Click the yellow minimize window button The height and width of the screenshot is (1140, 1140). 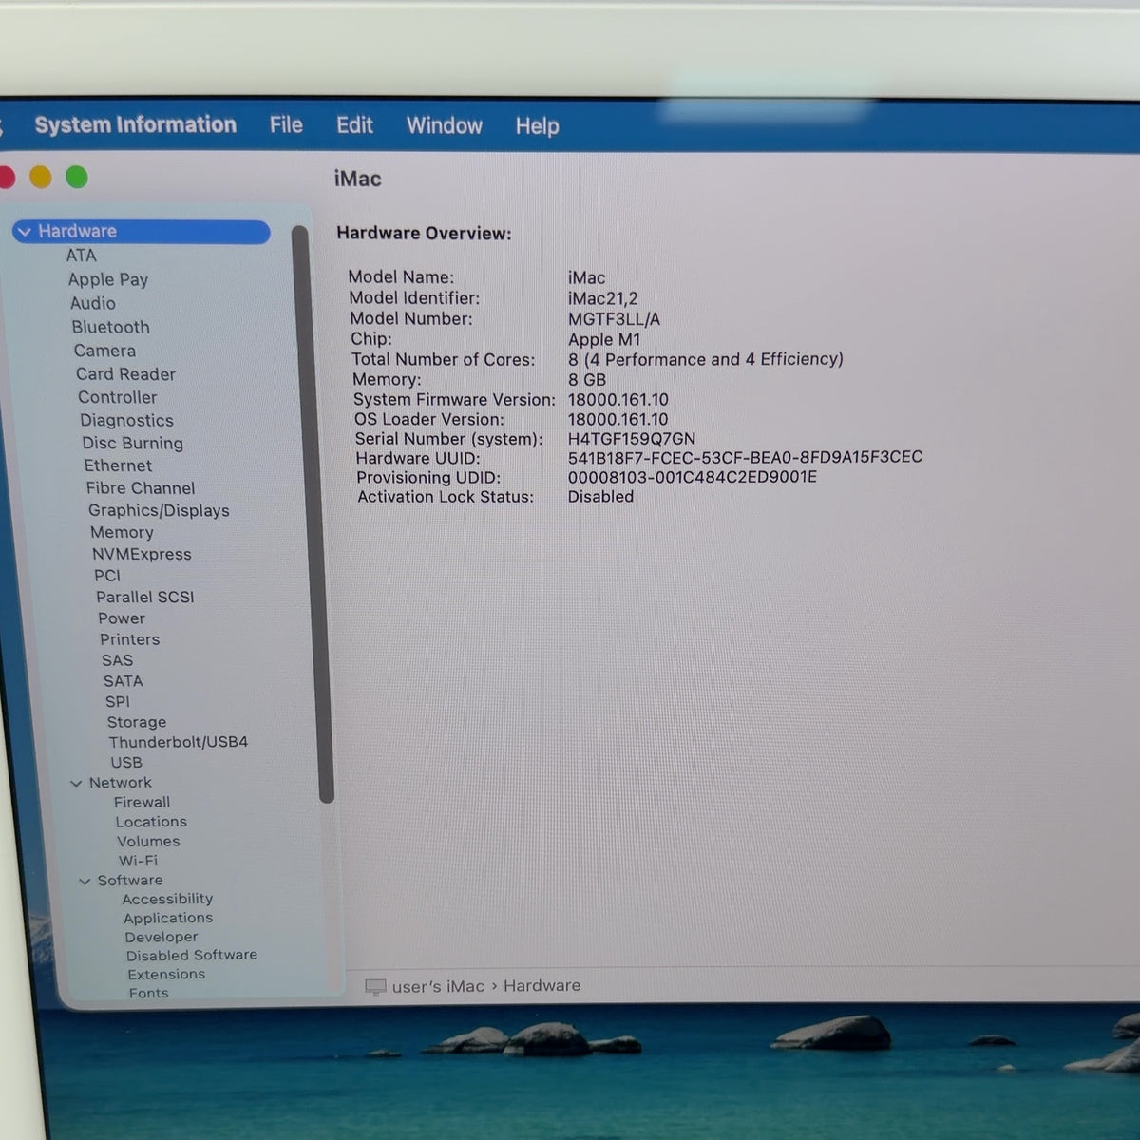tap(40, 177)
